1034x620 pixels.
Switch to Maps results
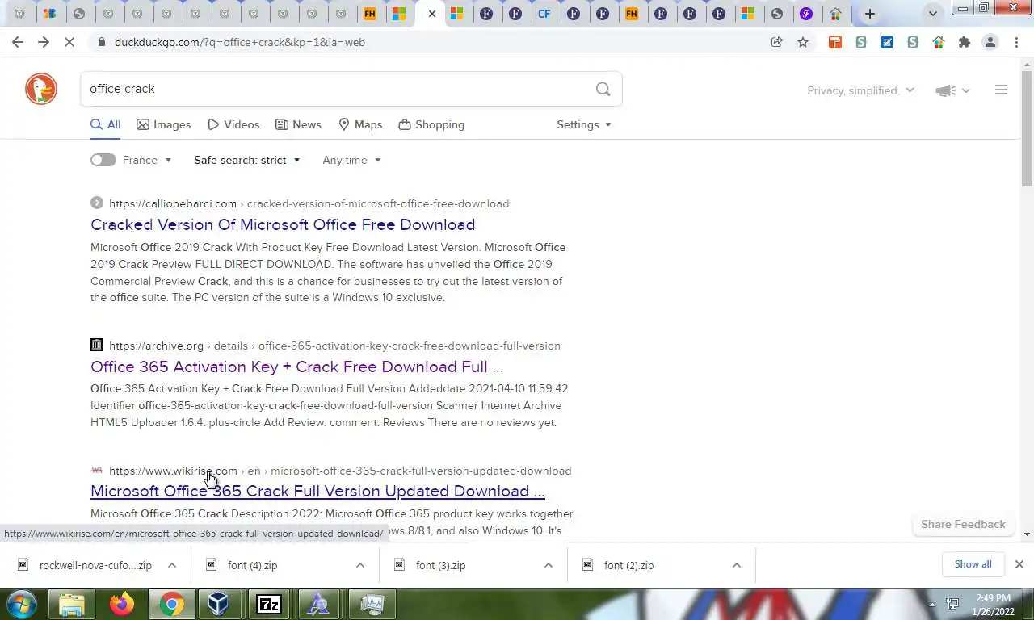pyautogui.click(x=360, y=124)
